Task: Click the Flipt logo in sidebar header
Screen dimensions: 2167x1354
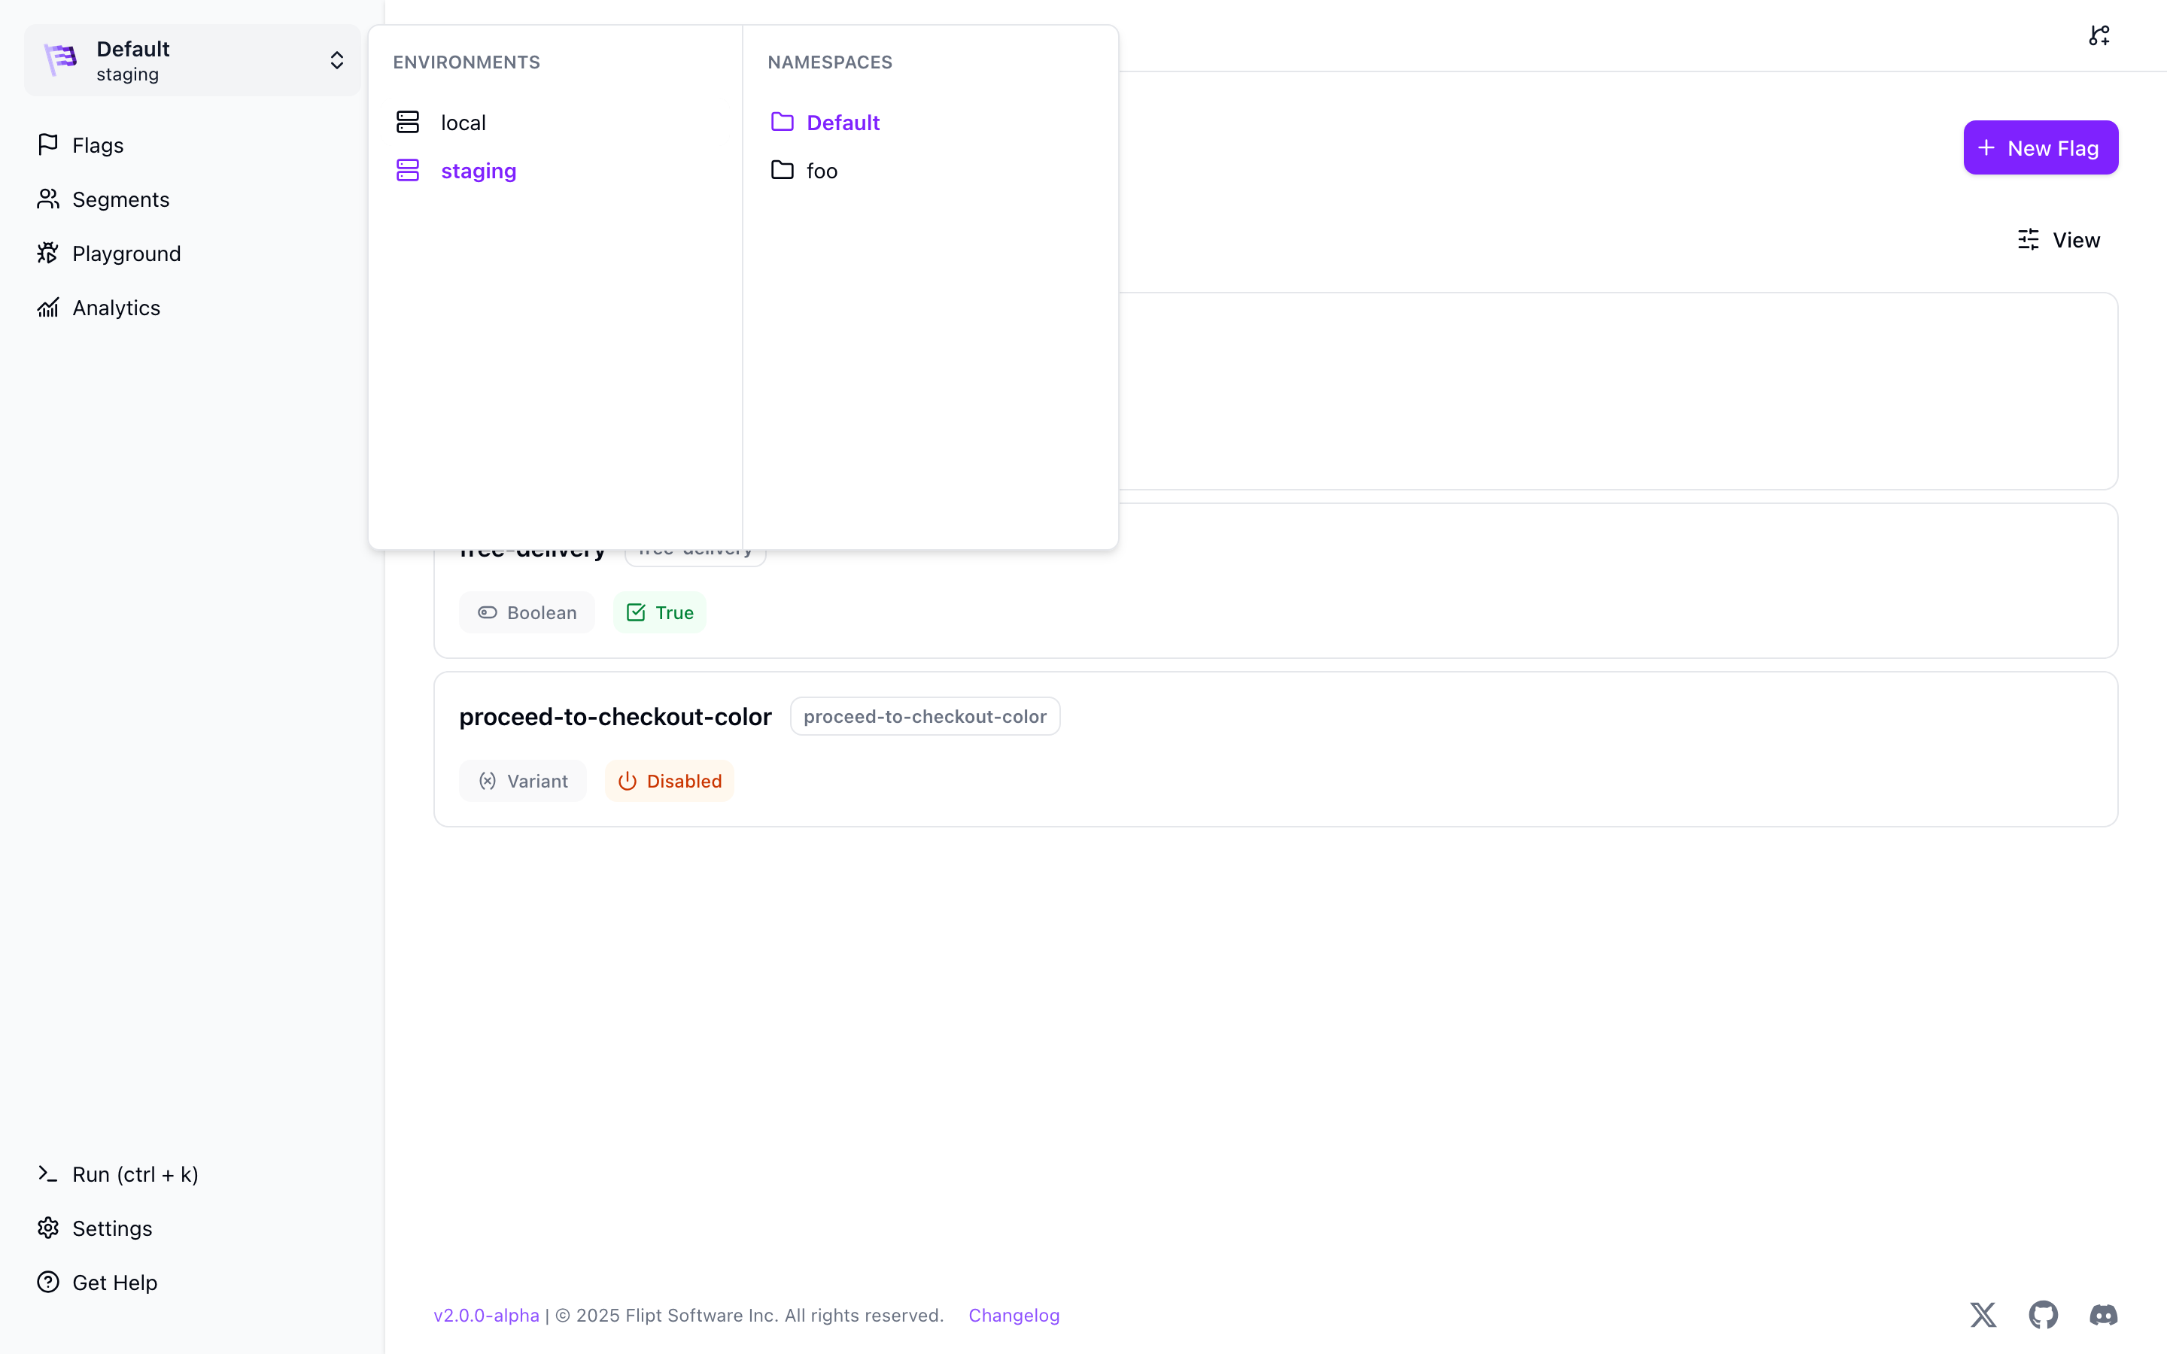Action: pos(61,60)
